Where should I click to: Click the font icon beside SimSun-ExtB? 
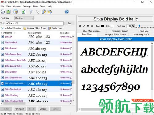[2, 42]
